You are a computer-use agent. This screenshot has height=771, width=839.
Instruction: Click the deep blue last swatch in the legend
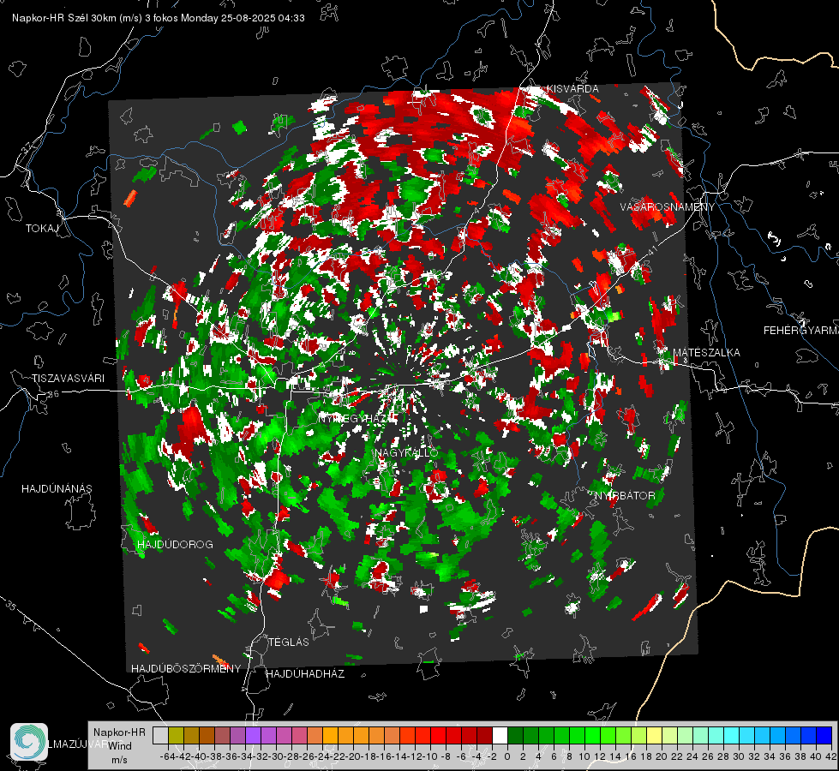(x=824, y=736)
